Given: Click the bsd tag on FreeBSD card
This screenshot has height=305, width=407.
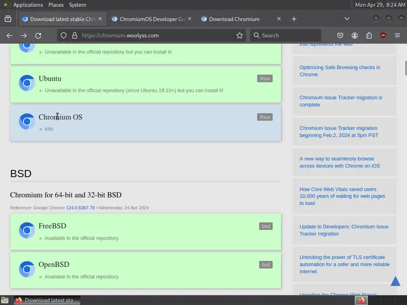Looking at the screenshot, I should 266,226.
